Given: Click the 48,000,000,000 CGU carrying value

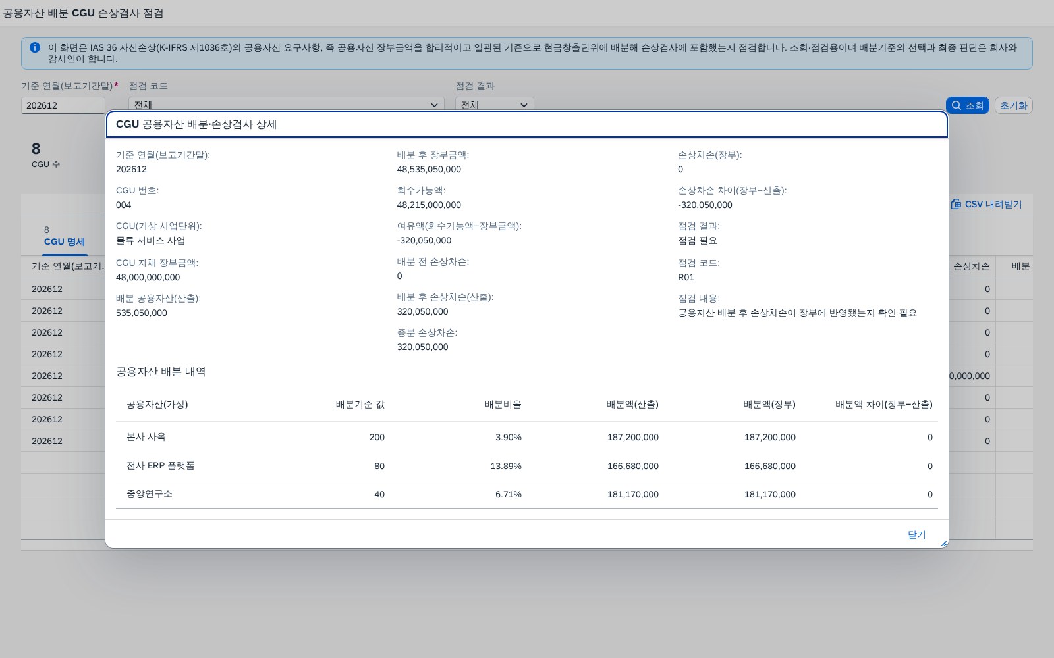Looking at the screenshot, I should (x=148, y=277).
